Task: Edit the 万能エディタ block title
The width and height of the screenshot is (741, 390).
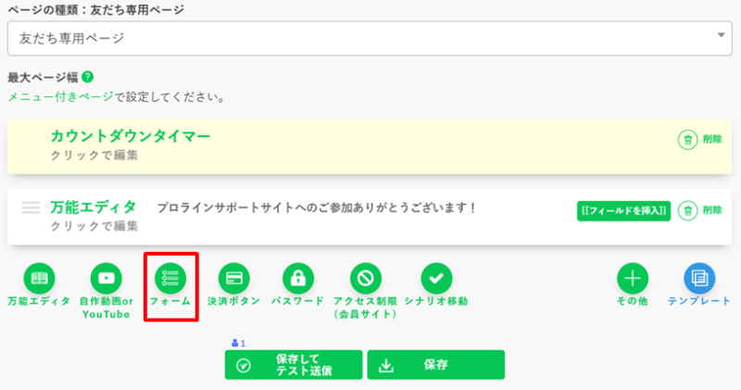Action: point(93,208)
